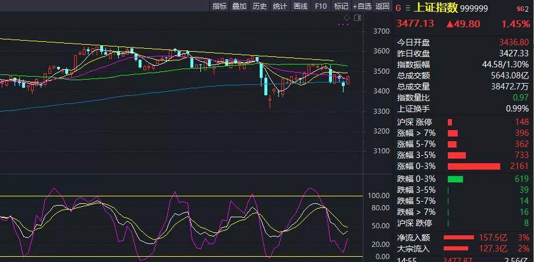Click the 沪深 涨停 row label
The height and width of the screenshot is (262, 534).
pos(415,122)
